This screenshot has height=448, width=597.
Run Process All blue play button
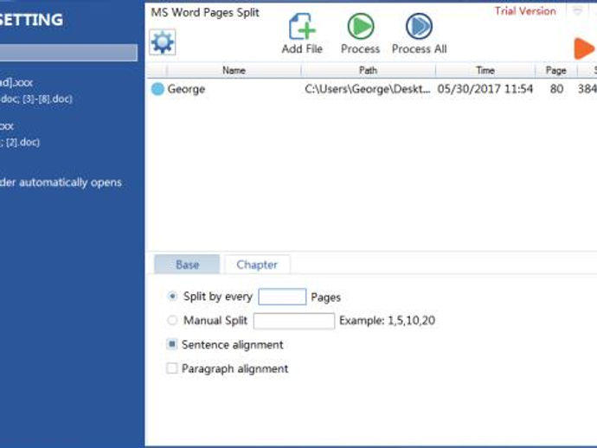[419, 26]
